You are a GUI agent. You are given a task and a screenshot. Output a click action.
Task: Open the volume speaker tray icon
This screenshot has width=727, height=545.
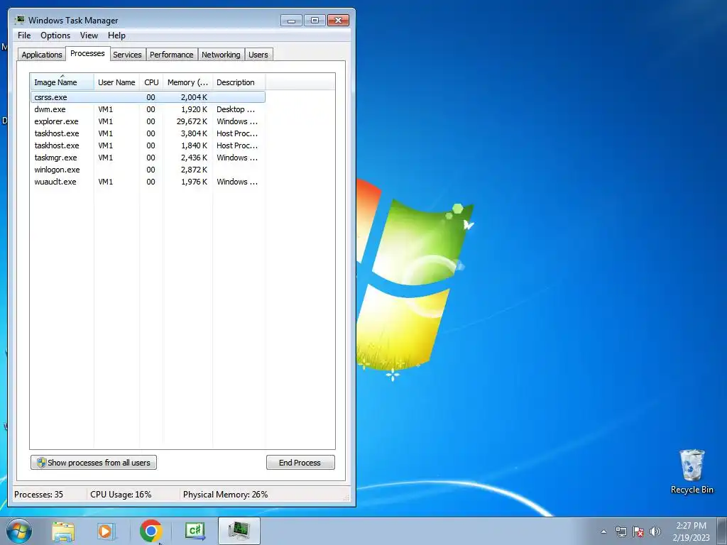pos(655,532)
